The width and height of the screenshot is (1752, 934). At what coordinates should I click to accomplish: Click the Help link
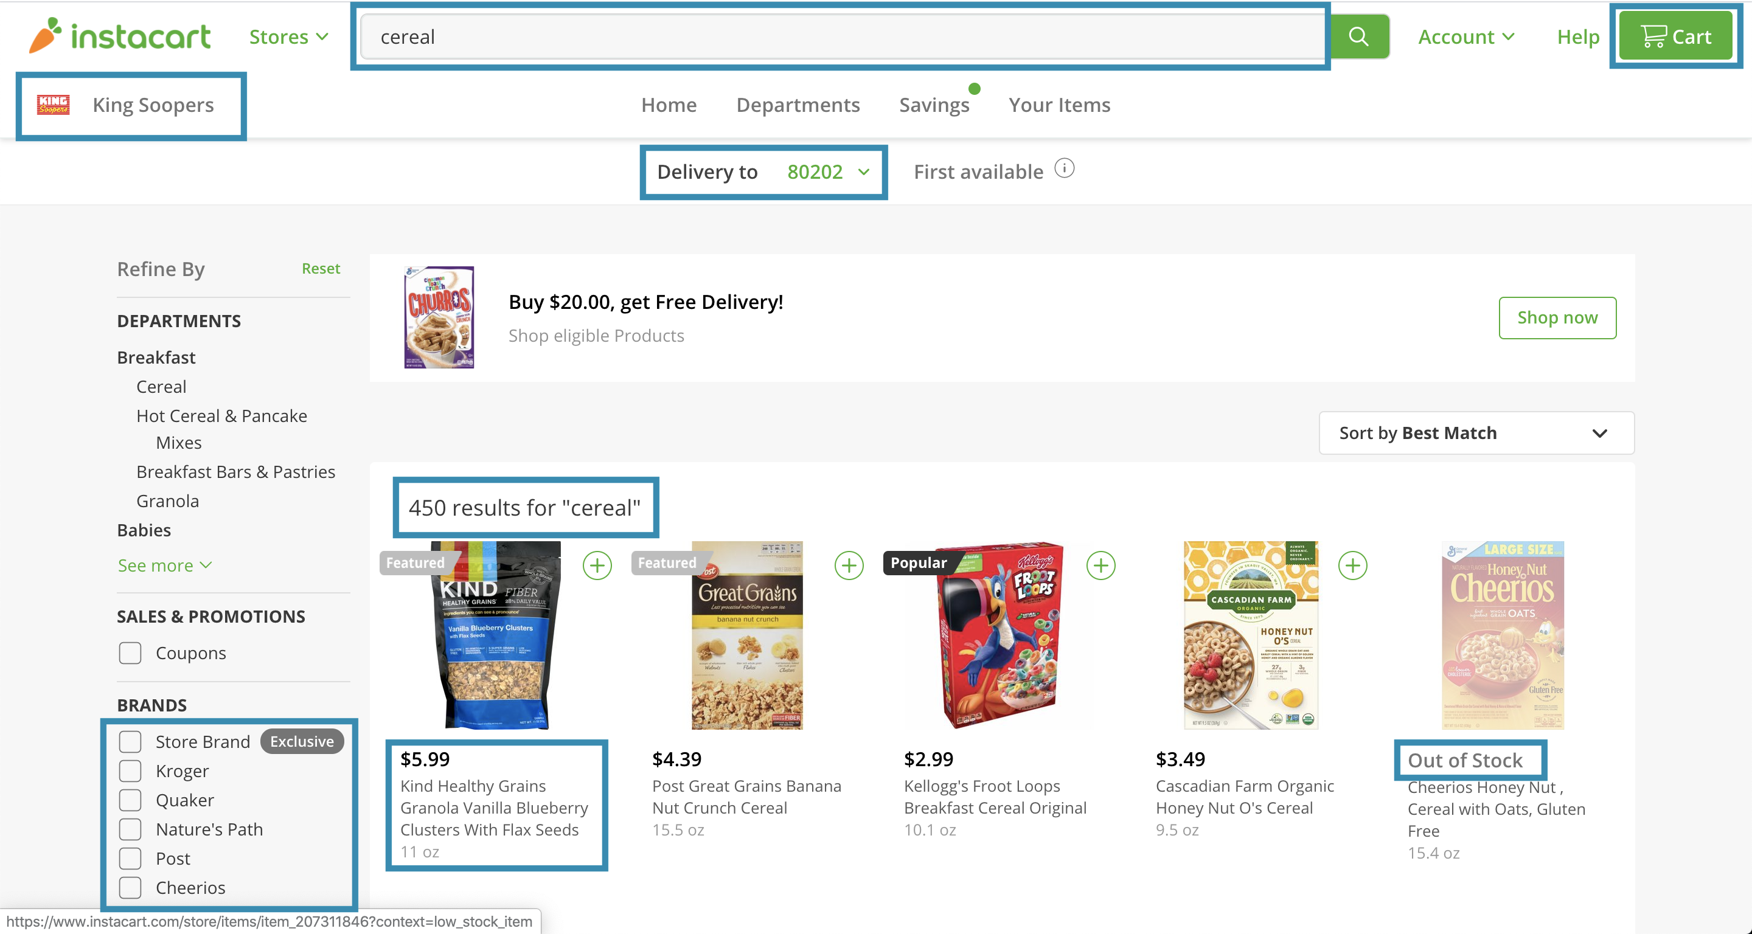[1578, 36]
